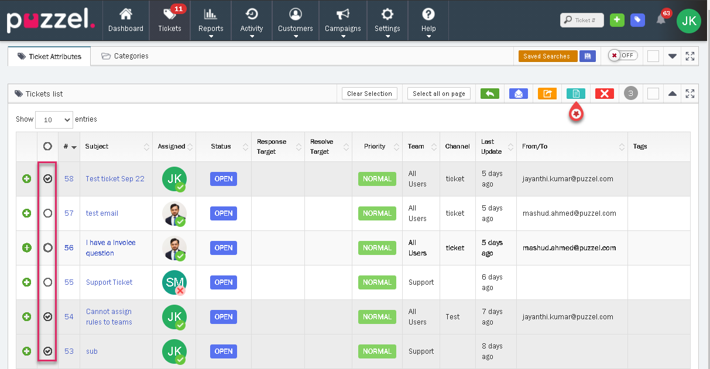The image size is (710, 369).
Task: Open the Show entries count dropdown
Action: tap(54, 119)
